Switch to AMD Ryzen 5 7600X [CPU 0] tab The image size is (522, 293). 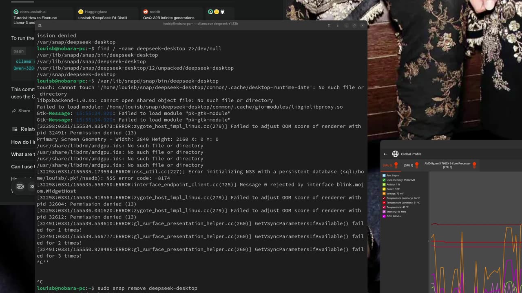[x=450, y=165]
